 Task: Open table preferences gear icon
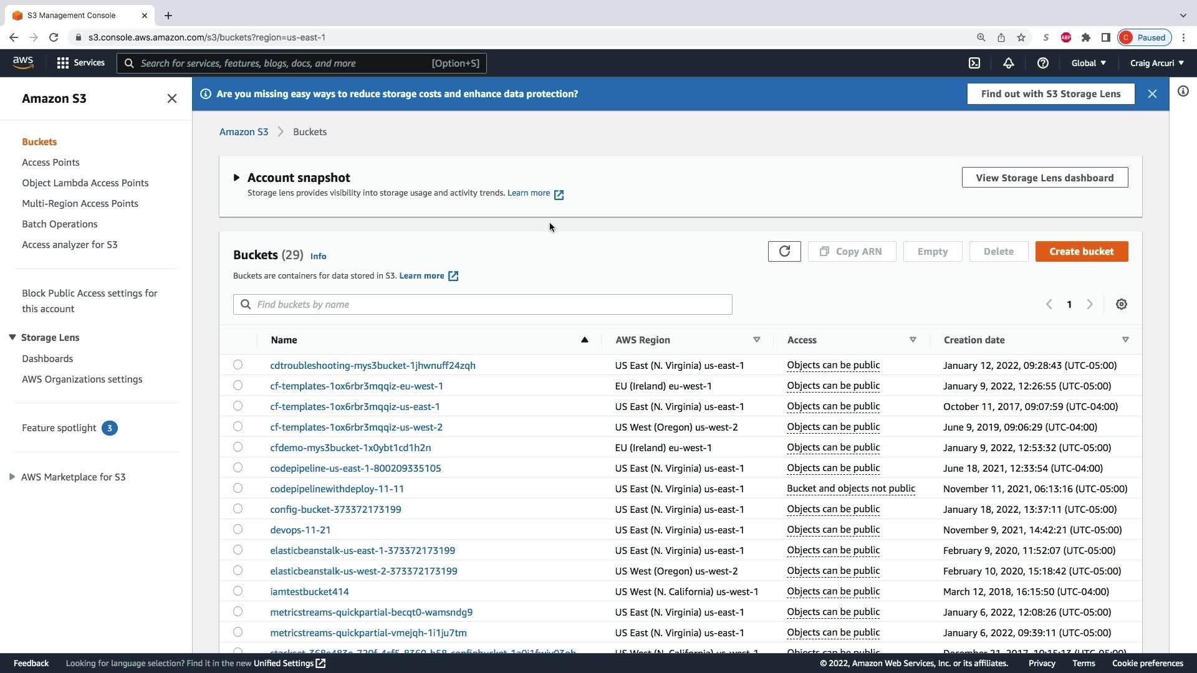(x=1121, y=304)
